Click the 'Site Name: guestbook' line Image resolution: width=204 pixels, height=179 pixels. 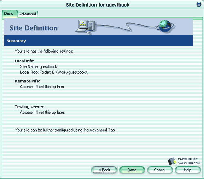click(x=39, y=66)
